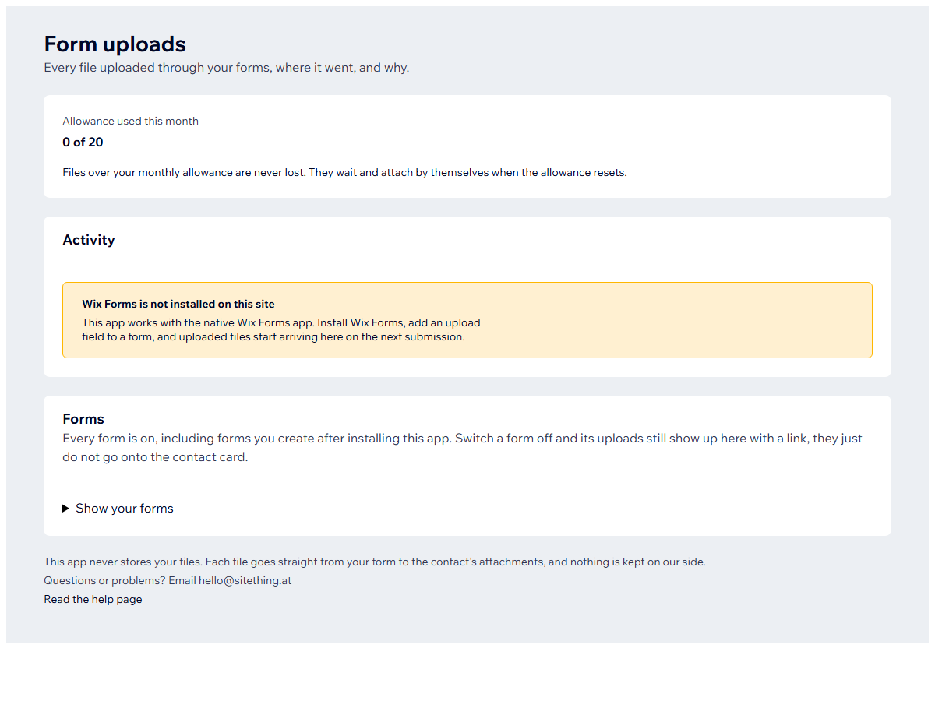Click the 'Form uploads' page heading

click(115, 44)
